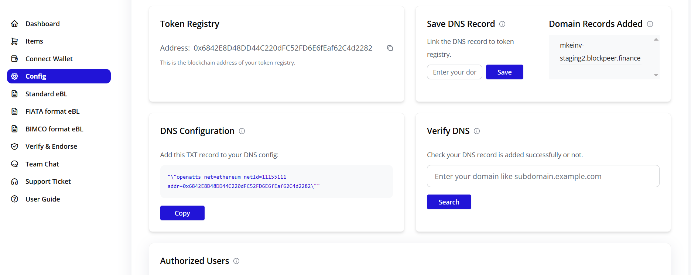Image resolution: width=691 pixels, height=275 pixels.
Task: Click the Support Ticket headset icon
Action: [x=14, y=181]
